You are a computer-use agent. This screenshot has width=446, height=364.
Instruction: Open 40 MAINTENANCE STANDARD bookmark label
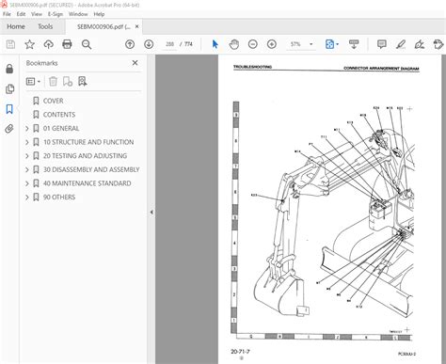click(x=87, y=183)
